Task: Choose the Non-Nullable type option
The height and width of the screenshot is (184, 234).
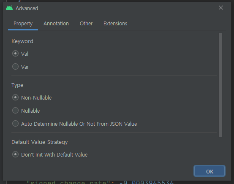Action: [15, 97]
